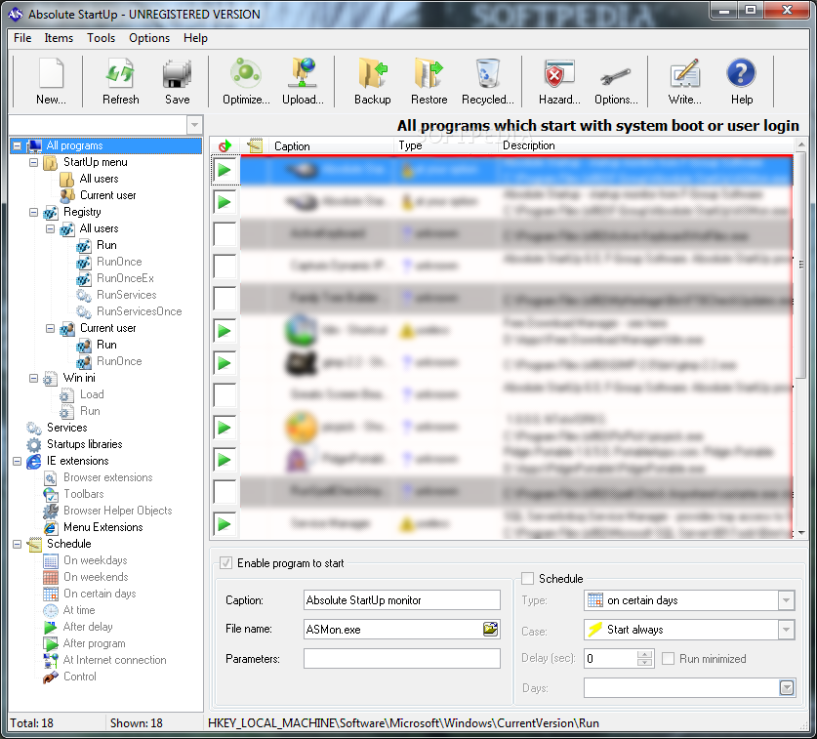Open the Options menu
Screen dimensions: 817x739
[149, 38]
